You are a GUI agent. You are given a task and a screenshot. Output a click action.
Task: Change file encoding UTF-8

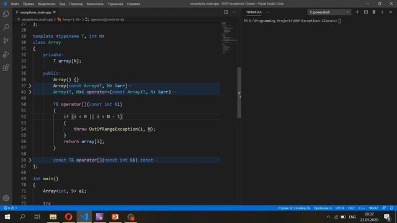339,208
